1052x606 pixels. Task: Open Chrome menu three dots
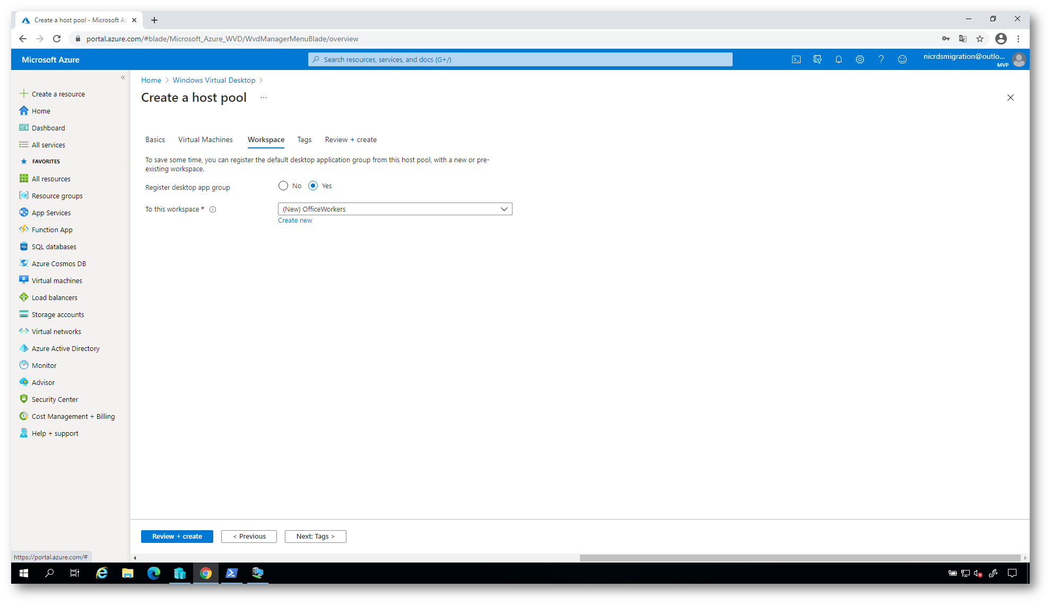pyautogui.click(x=1018, y=39)
